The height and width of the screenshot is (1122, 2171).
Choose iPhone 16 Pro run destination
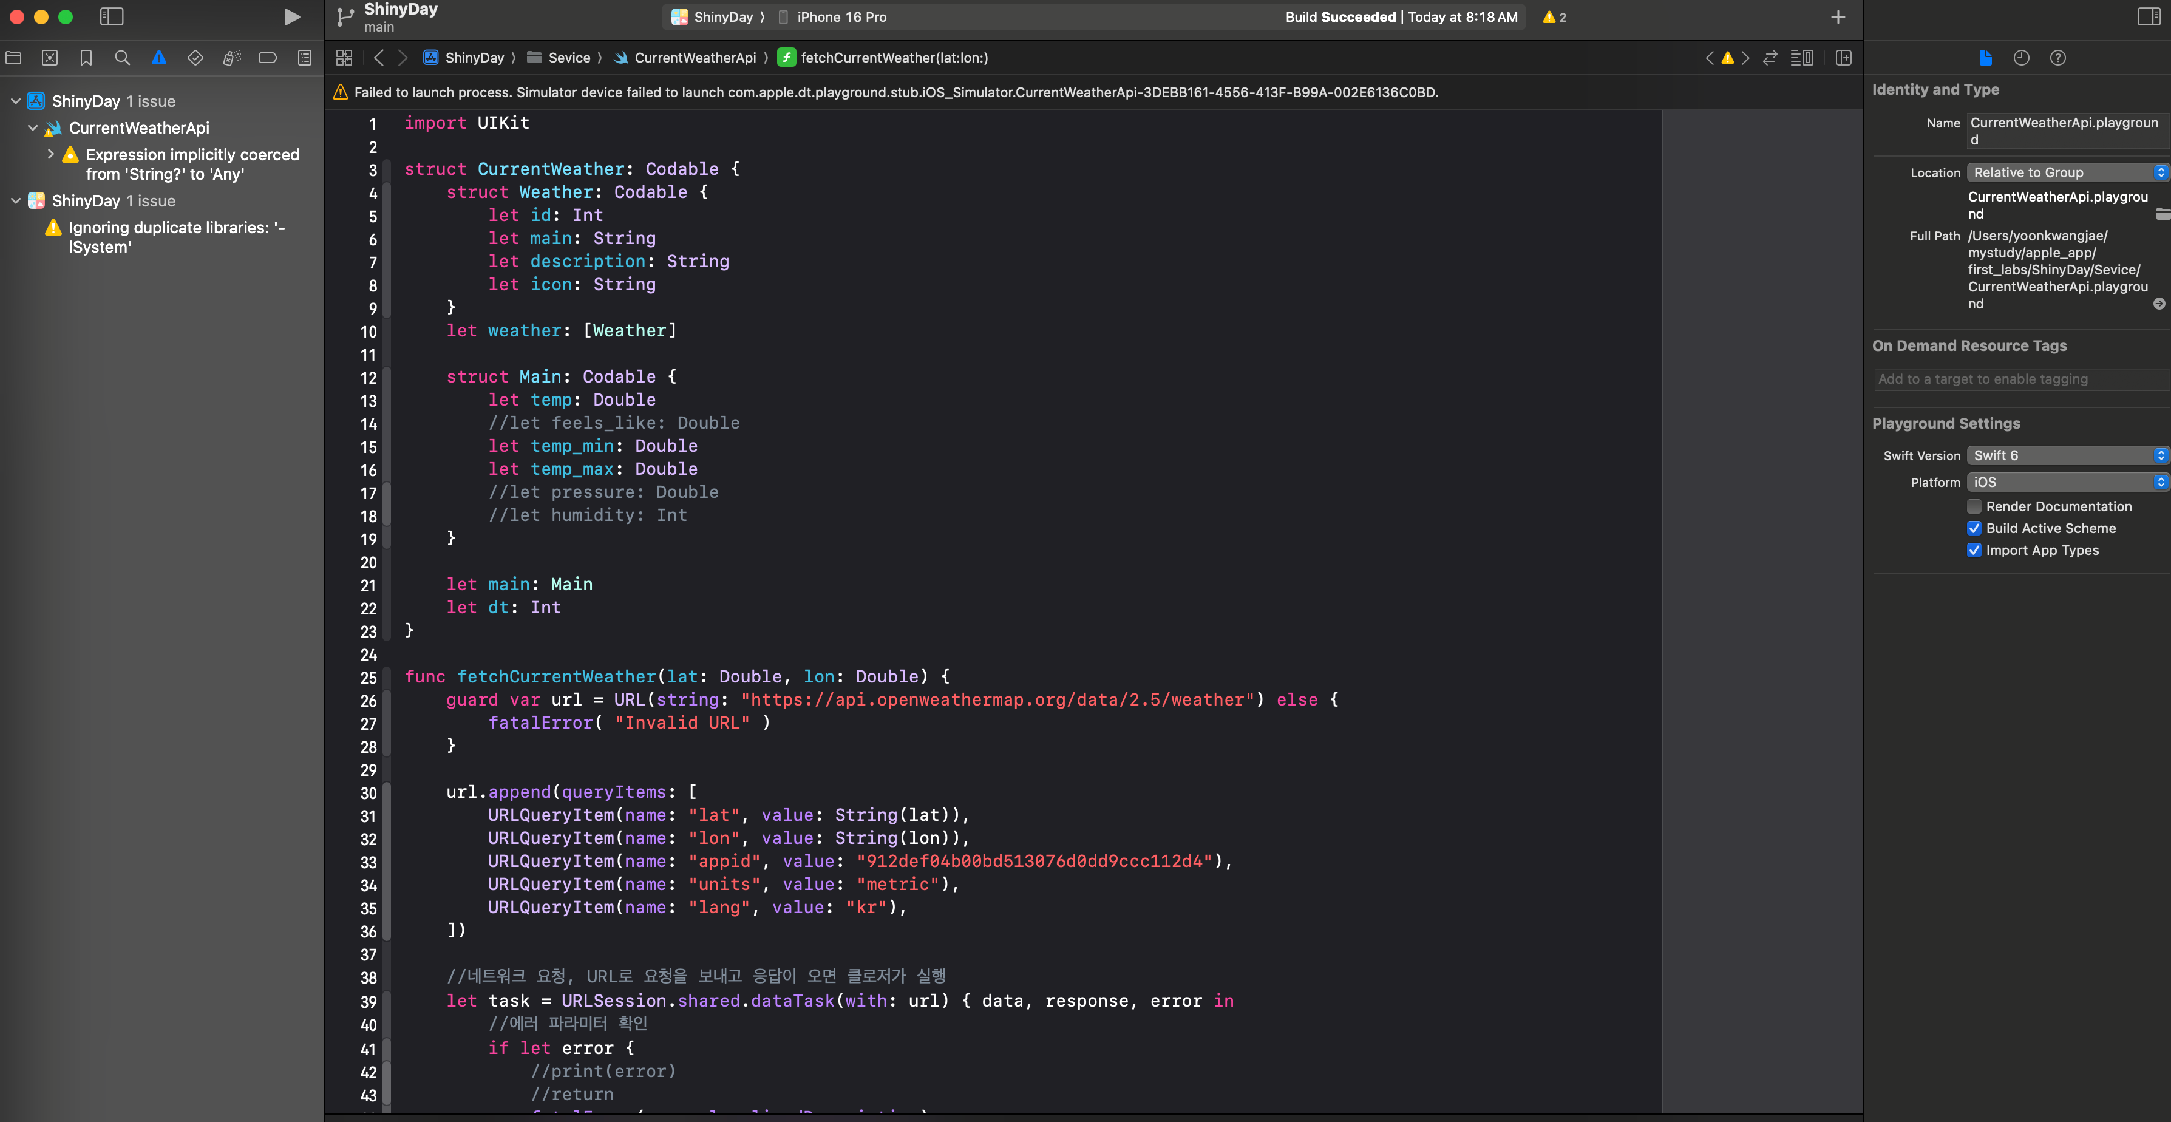point(833,17)
